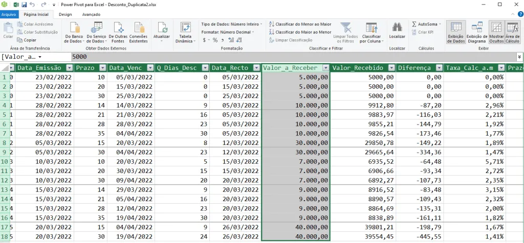This screenshot has height=243, width=524.
Task: Open Conexões Existentes
Action: [x=138, y=32]
